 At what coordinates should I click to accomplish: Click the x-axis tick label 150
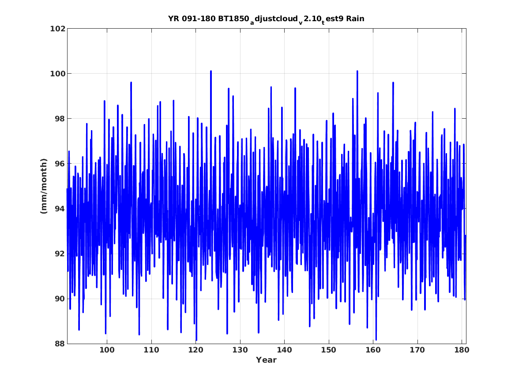[x=329, y=350]
